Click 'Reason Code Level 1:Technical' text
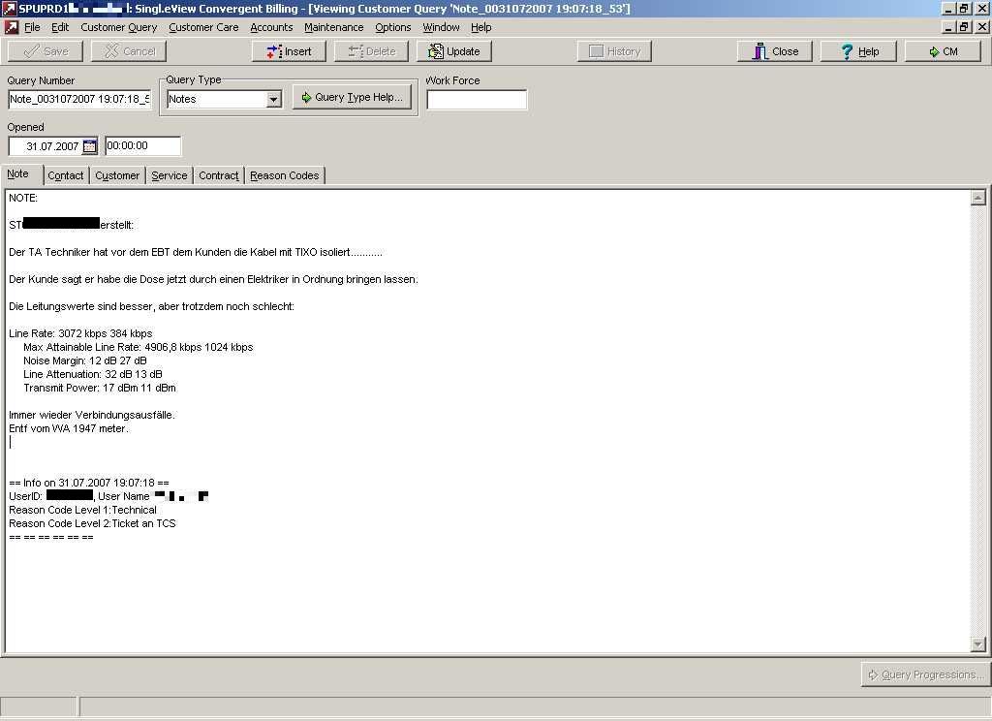Screen dimensions: 992x721 pos(83,510)
